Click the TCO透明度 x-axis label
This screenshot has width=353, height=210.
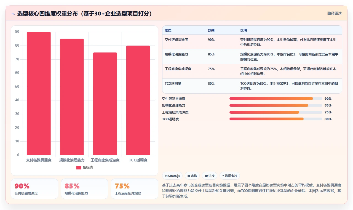pyautogui.click(x=138, y=160)
